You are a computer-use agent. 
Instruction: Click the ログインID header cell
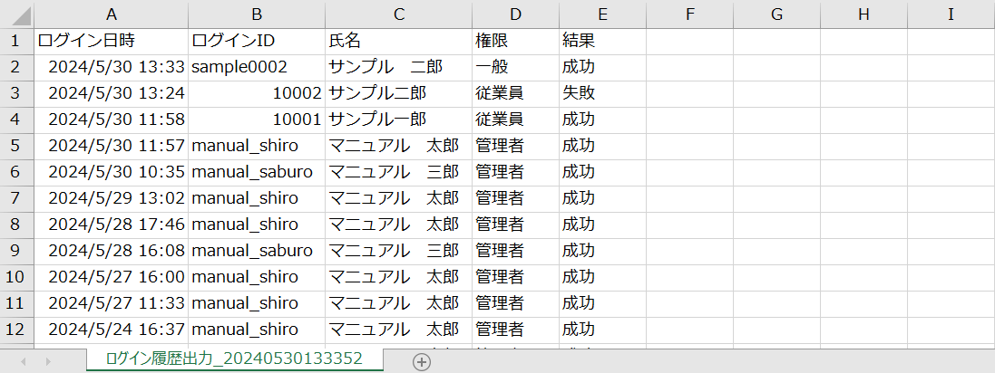[x=257, y=41]
